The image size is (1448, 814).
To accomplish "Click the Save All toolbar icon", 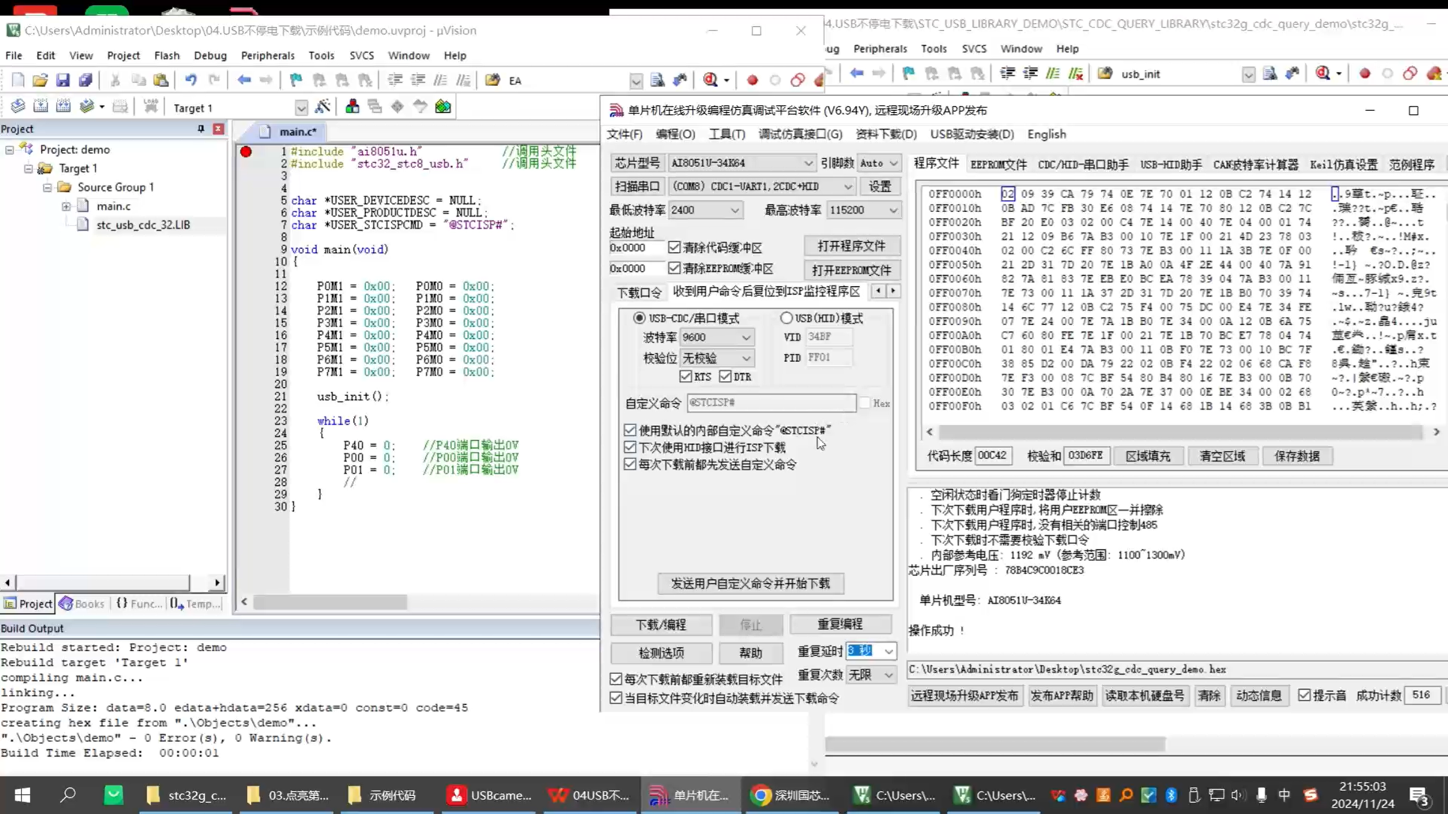I will point(85,80).
